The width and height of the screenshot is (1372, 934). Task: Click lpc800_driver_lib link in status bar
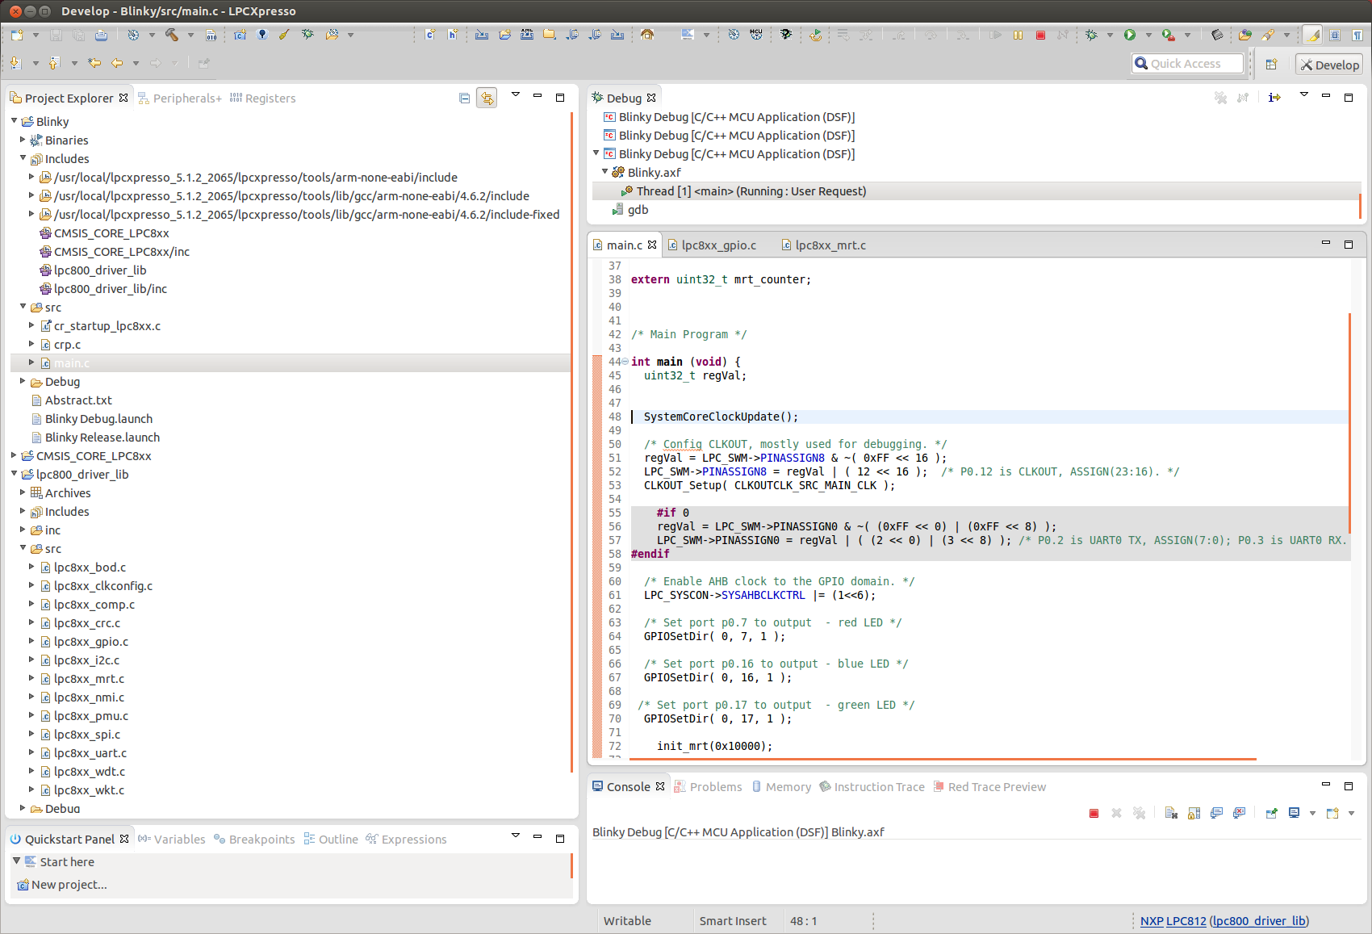[x=1259, y=920]
